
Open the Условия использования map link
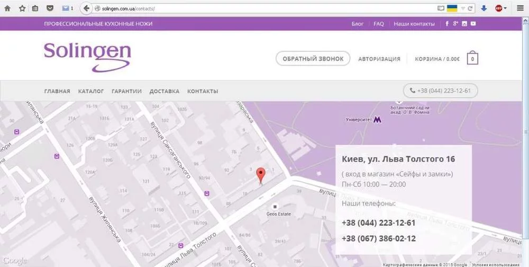(496, 265)
